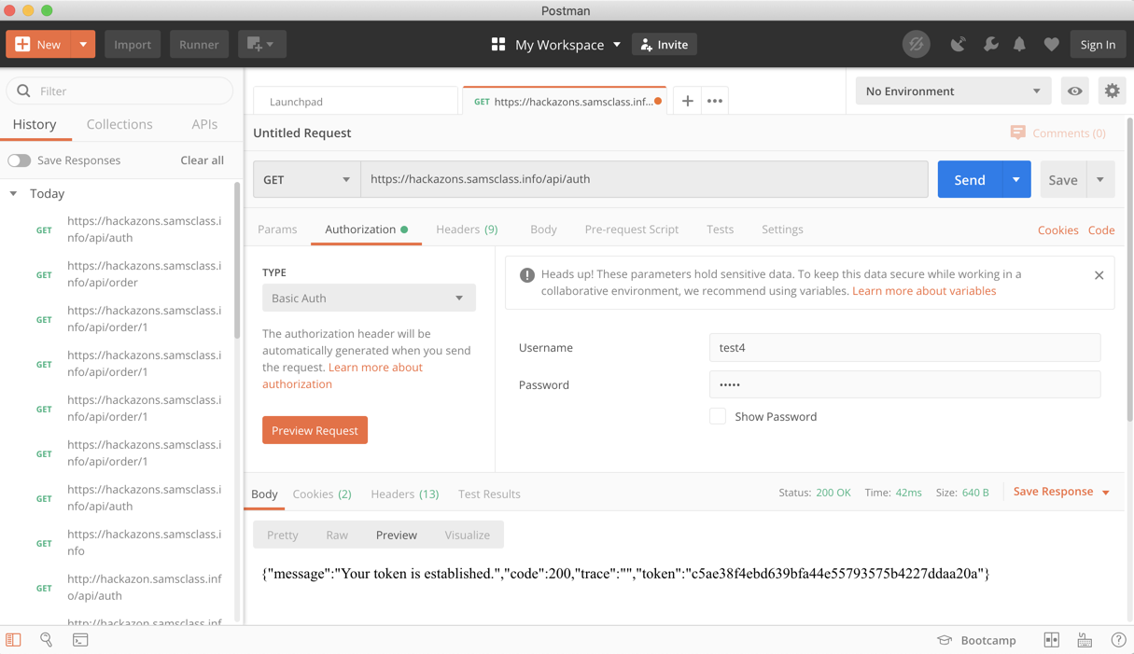Open the GET method dropdown

(x=307, y=179)
